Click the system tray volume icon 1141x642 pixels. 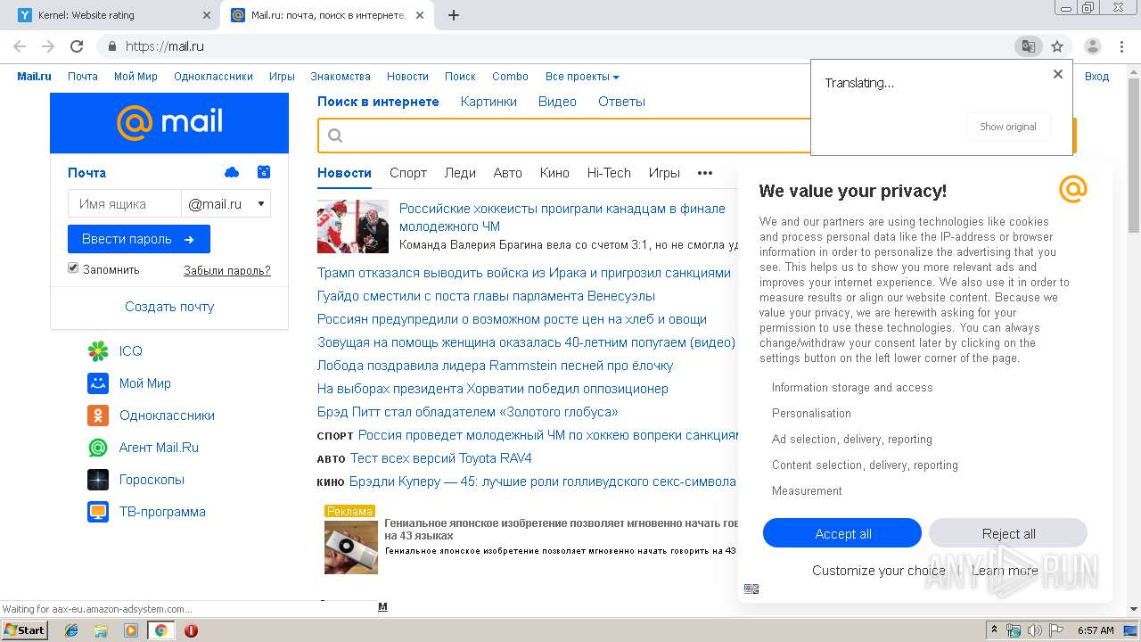coord(1035,630)
